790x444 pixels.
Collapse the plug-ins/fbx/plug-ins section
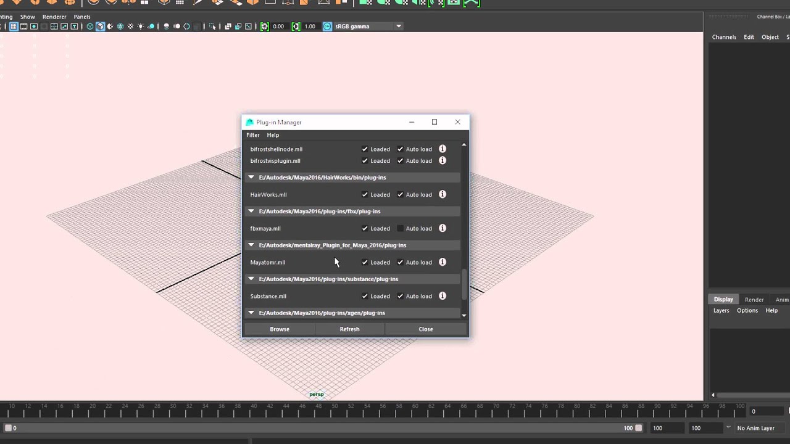251,211
